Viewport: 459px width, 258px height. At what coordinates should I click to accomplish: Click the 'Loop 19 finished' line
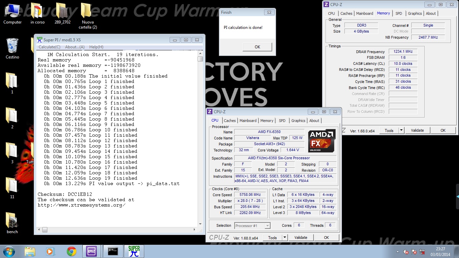[90, 178]
